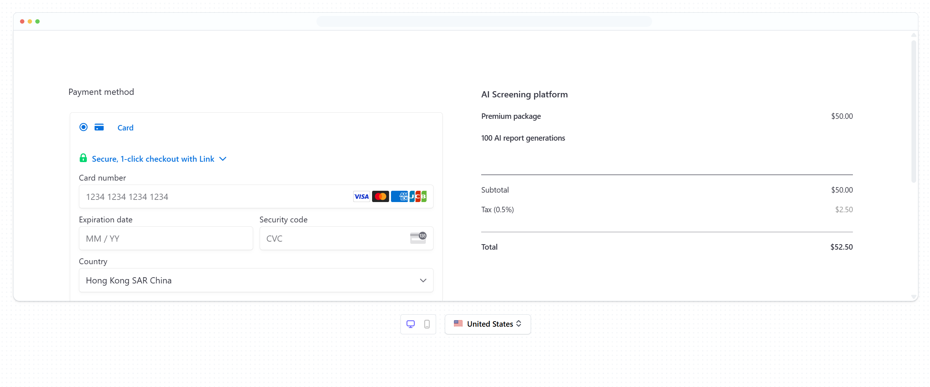Image resolution: width=930 pixels, height=387 pixels.
Task: Click the 100 AI report generations text
Action: click(523, 138)
